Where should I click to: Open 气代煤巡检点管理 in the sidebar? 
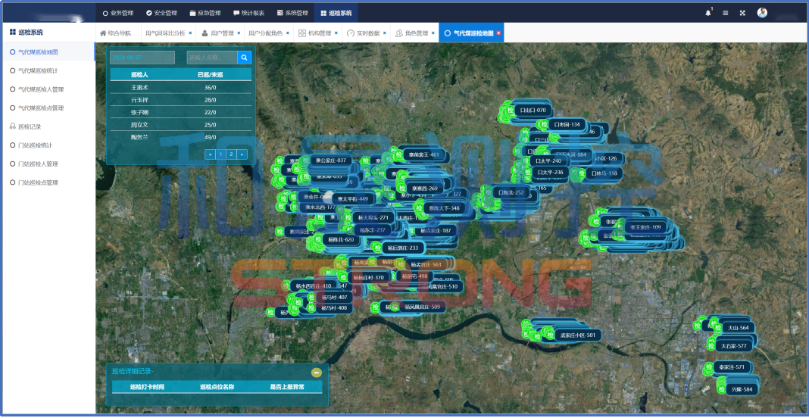click(x=49, y=108)
